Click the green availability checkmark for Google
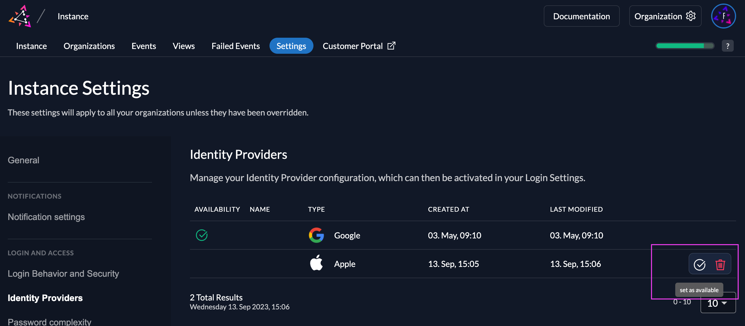Screen dimensions: 745x326 202,234
